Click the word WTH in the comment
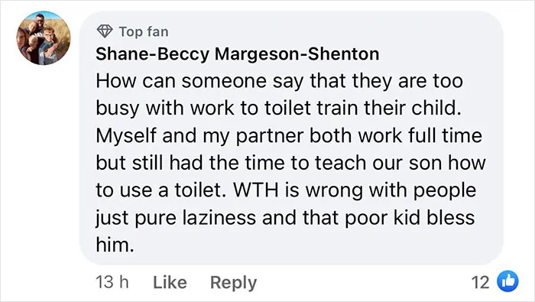The image size is (535, 302). coord(255,190)
